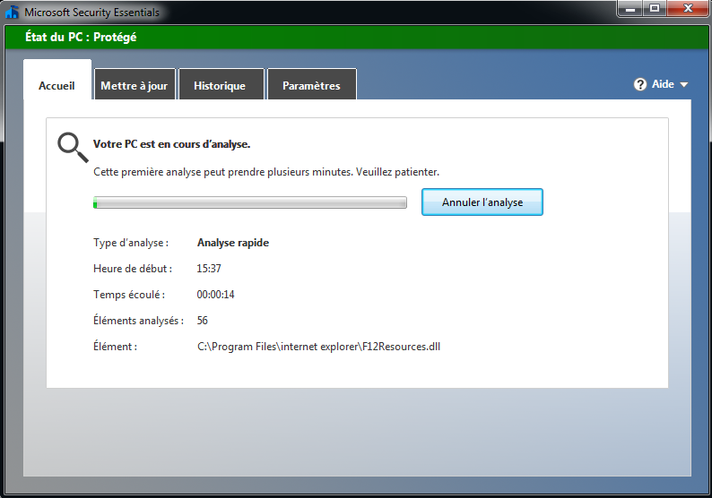Click the Microsoft Security Essentials window title
Image resolution: width=712 pixels, height=498 pixels.
pyautogui.click(x=91, y=13)
